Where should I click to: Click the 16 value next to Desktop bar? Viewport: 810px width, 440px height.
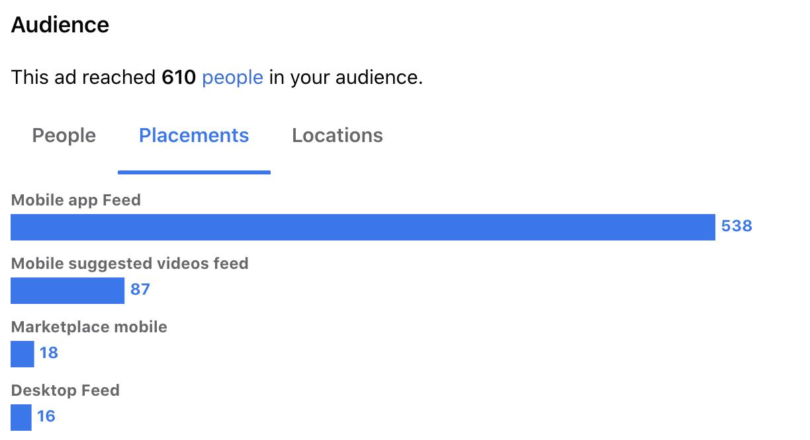point(46,416)
